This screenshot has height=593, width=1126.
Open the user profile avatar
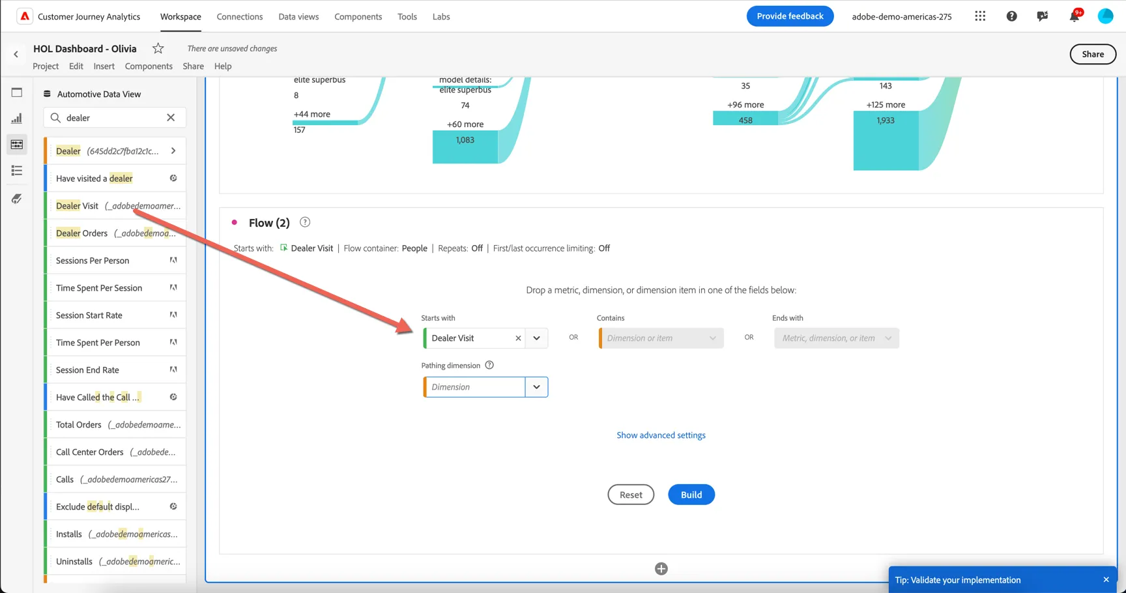1106,16
